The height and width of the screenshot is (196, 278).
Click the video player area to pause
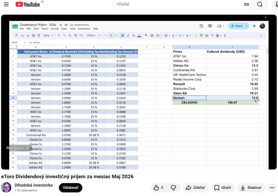(139, 92)
